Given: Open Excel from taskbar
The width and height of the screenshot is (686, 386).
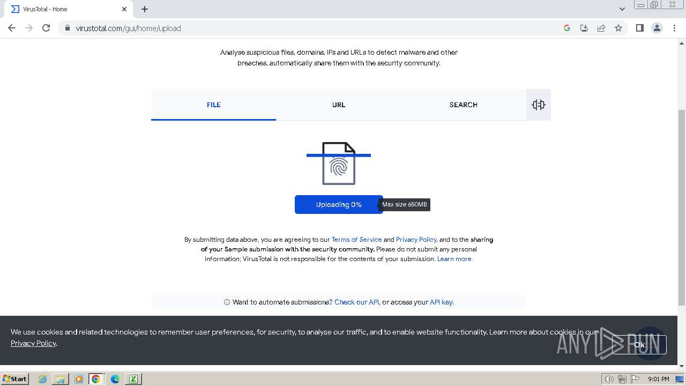Looking at the screenshot, I should coord(133,379).
